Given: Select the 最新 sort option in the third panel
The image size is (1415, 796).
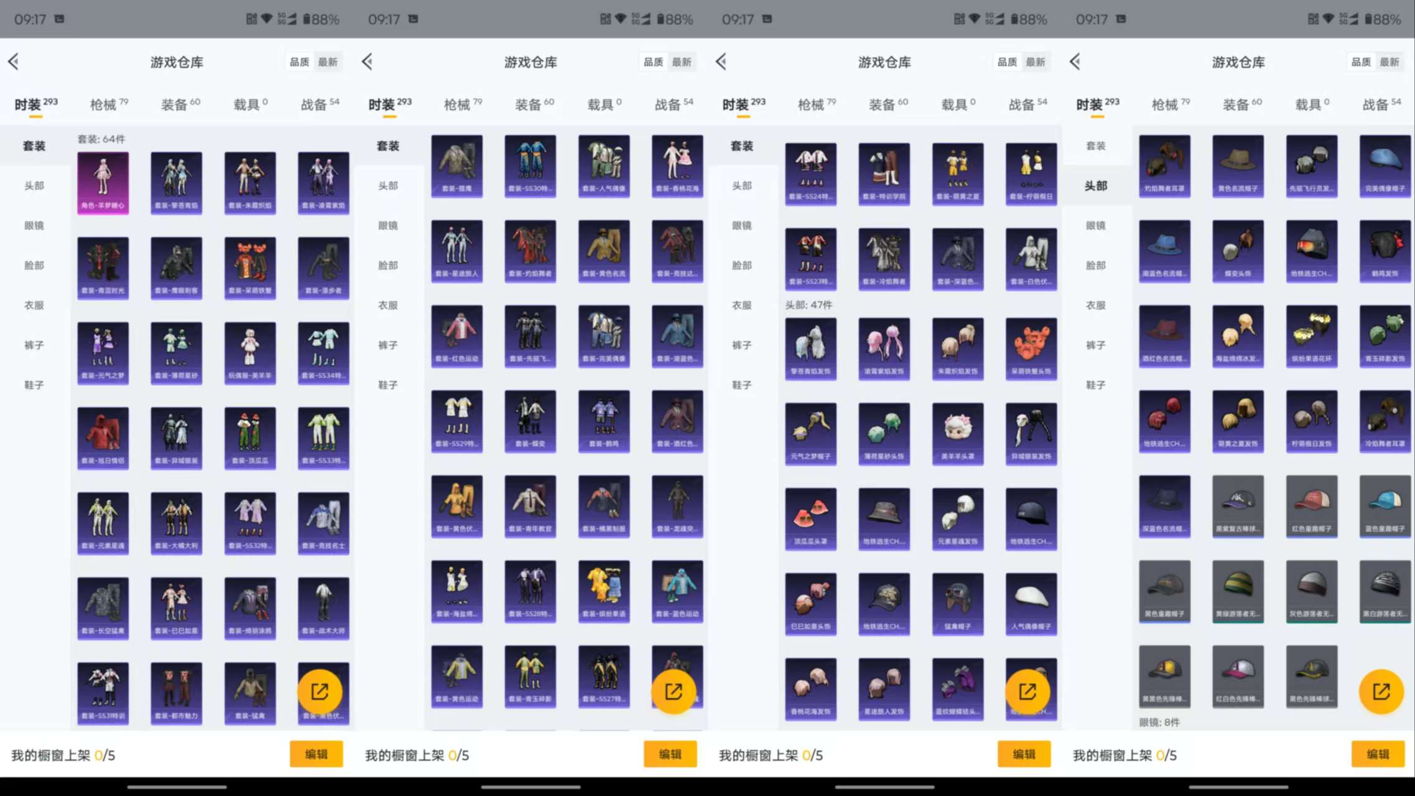Looking at the screenshot, I should click(x=1036, y=62).
